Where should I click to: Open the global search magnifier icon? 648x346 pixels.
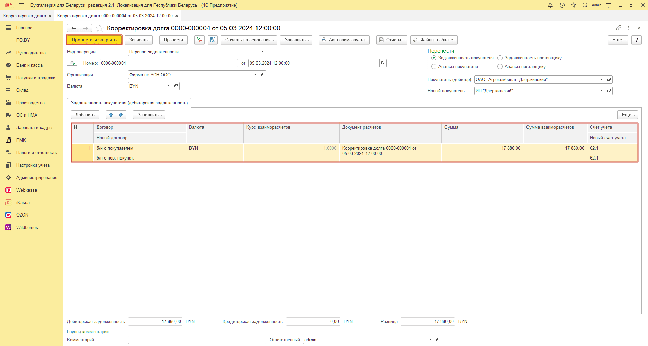(x=585, y=5)
